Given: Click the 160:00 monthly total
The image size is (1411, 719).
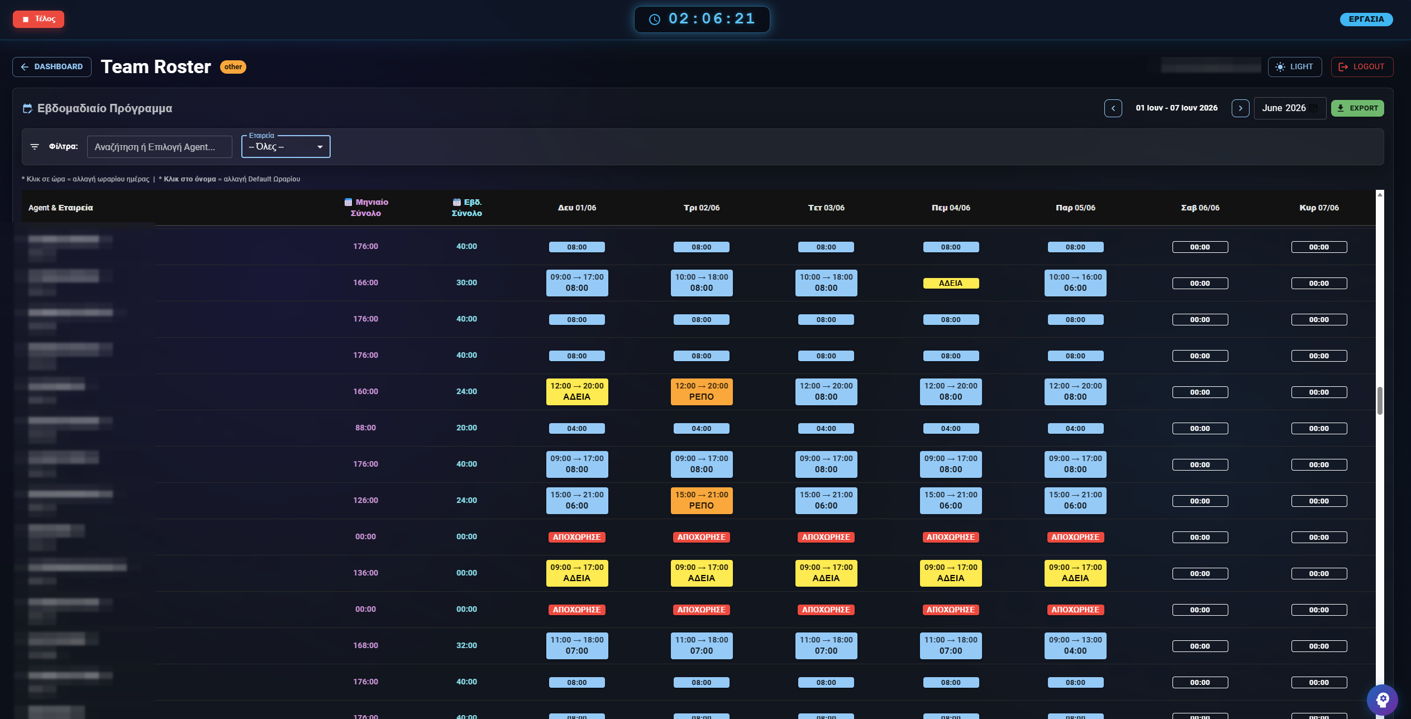Looking at the screenshot, I should tap(365, 392).
